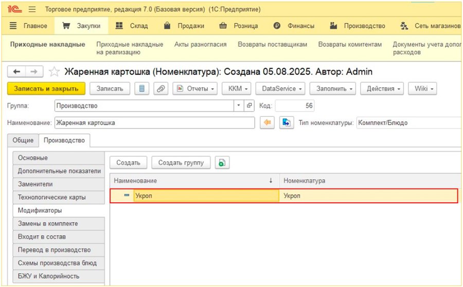Click the blue document copy icon next to Наименование
463x287 pixels.
coord(287,123)
